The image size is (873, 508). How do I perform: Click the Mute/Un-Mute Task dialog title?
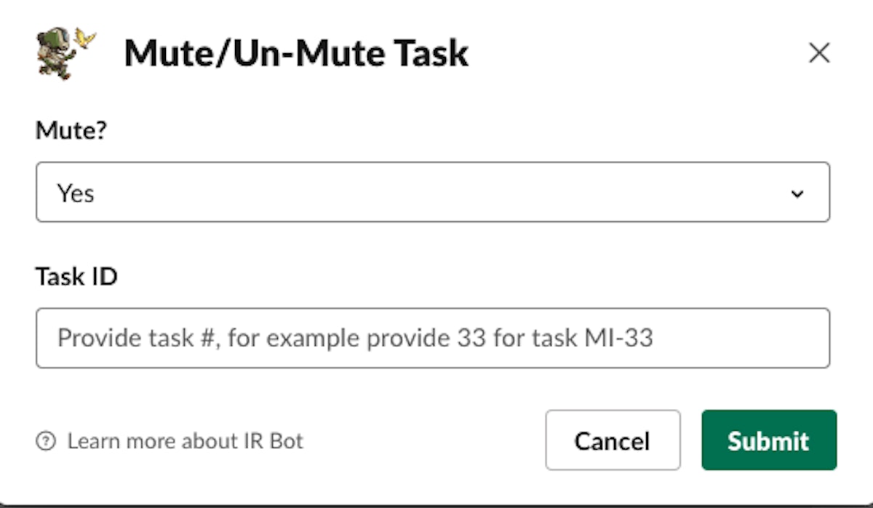pos(296,53)
